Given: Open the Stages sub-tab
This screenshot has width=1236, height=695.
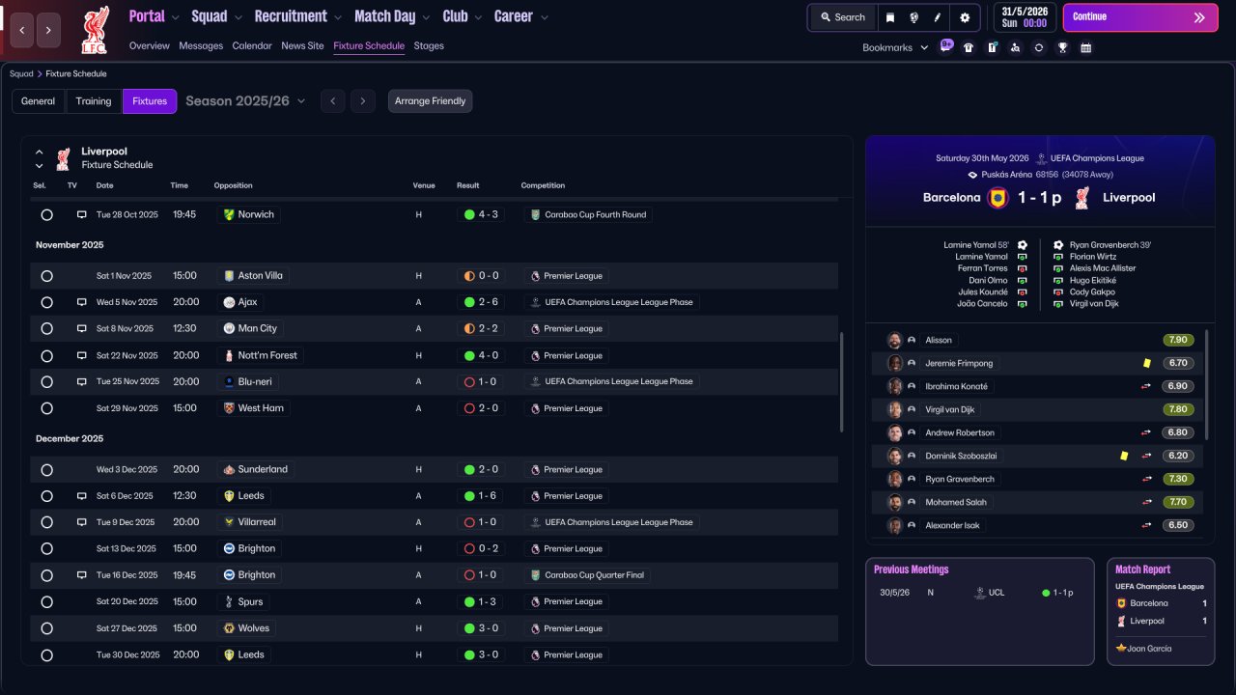Looking at the screenshot, I should coord(429,45).
